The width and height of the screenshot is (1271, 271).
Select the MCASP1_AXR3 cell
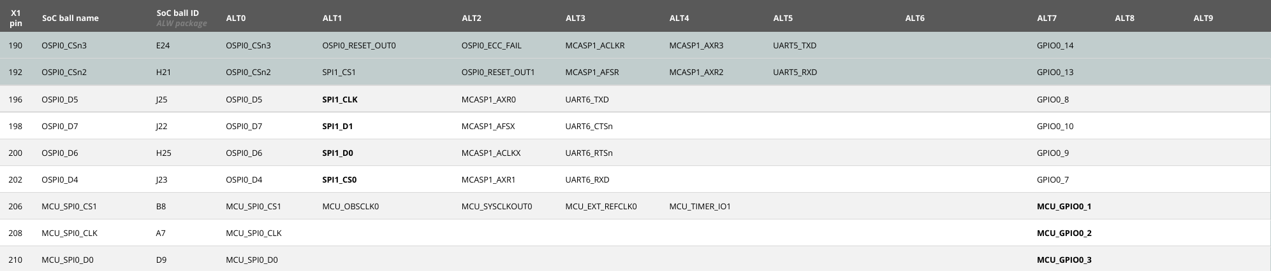[x=696, y=45]
